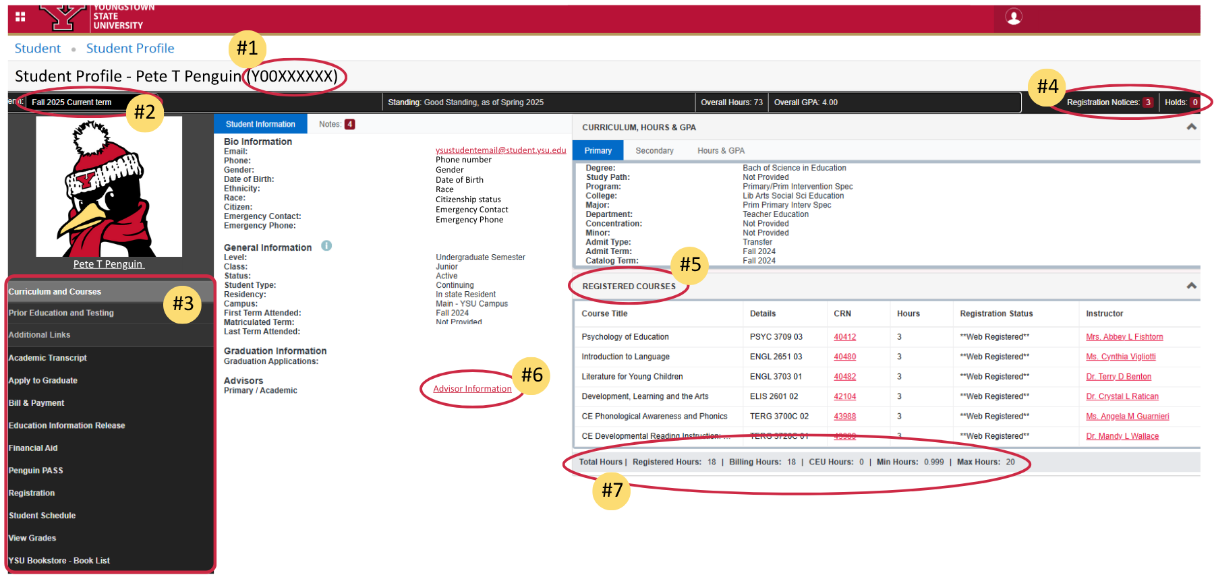Select Prior Education and Testing in sidebar
Screen dimensions: 1214x579
[61, 313]
